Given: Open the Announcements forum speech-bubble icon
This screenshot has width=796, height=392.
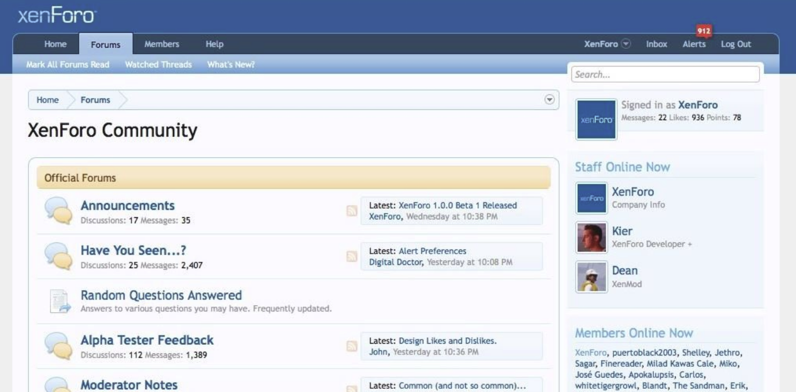Looking at the screenshot, I should pos(58,210).
